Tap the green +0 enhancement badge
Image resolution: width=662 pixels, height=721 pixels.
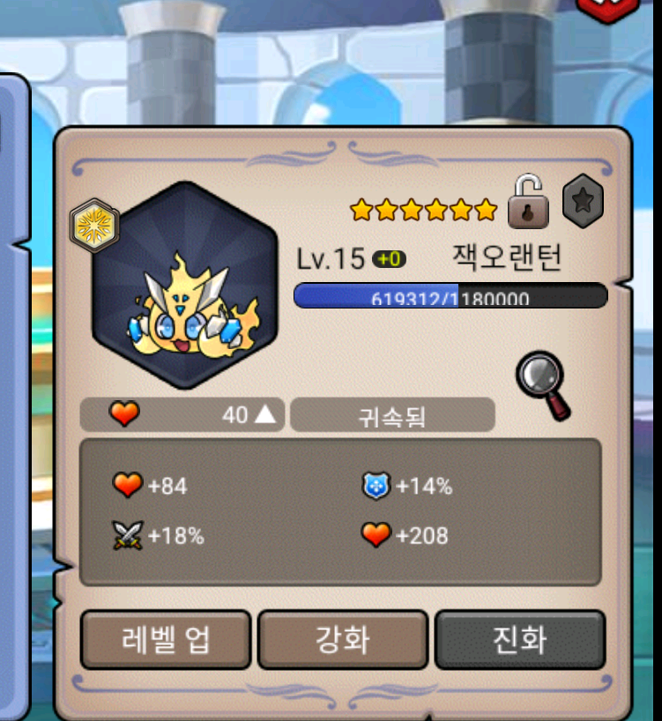tap(389, 259)
